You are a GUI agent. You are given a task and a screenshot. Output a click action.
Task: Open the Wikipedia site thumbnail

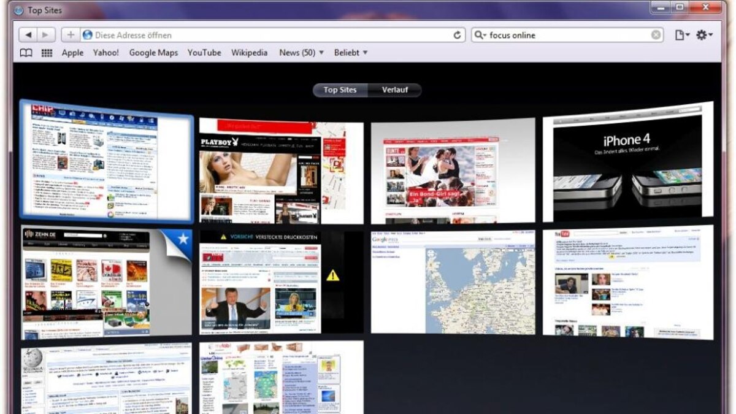107,378
